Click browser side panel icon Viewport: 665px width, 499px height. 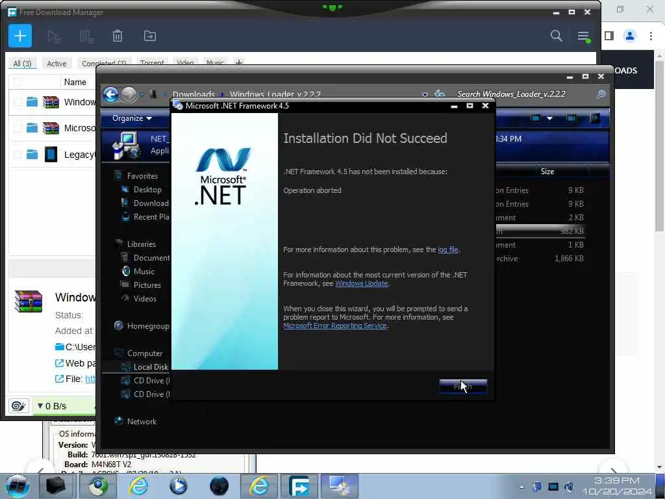click(609, 36)
